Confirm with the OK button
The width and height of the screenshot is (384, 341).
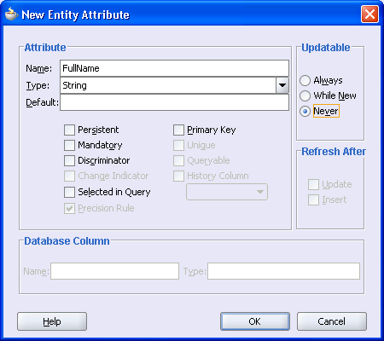click(255, 321)
